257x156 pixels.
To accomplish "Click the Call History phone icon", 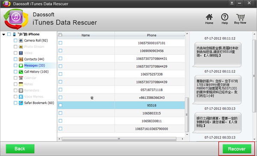I will coord(21,72).
